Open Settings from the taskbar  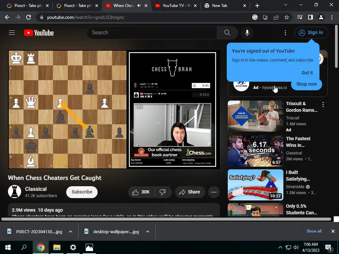click(x=73, y=247)
